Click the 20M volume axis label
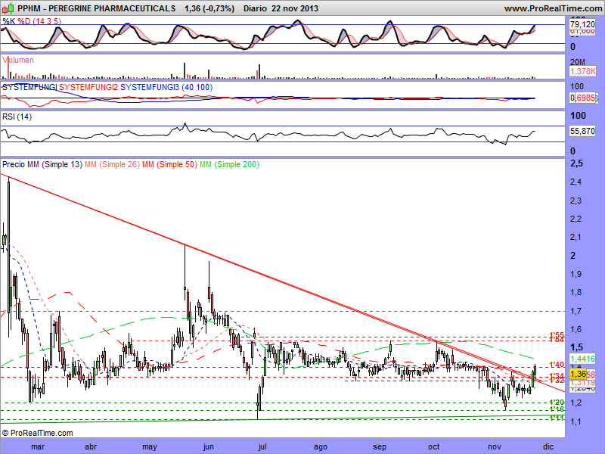The height and width of the screenshot is (454, 605). (x=578, y=62)
